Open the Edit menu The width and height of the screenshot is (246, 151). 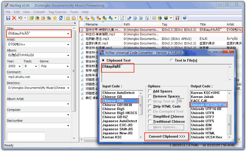17,12
